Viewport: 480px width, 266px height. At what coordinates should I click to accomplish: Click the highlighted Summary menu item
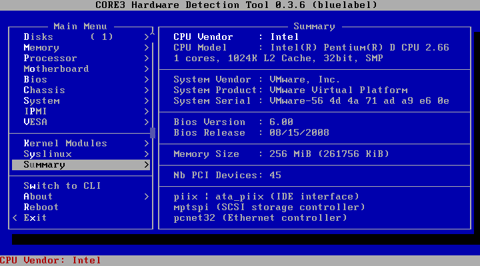click(x=81, y=165)
